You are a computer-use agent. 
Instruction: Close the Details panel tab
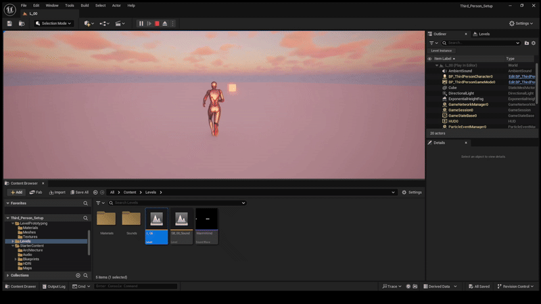click(466, 143)
